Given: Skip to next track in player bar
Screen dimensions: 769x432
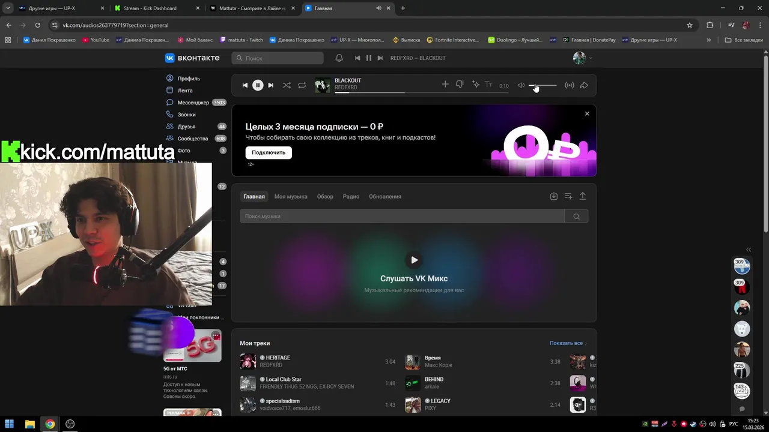Looking at the screenshot, I should click(271, 85).
